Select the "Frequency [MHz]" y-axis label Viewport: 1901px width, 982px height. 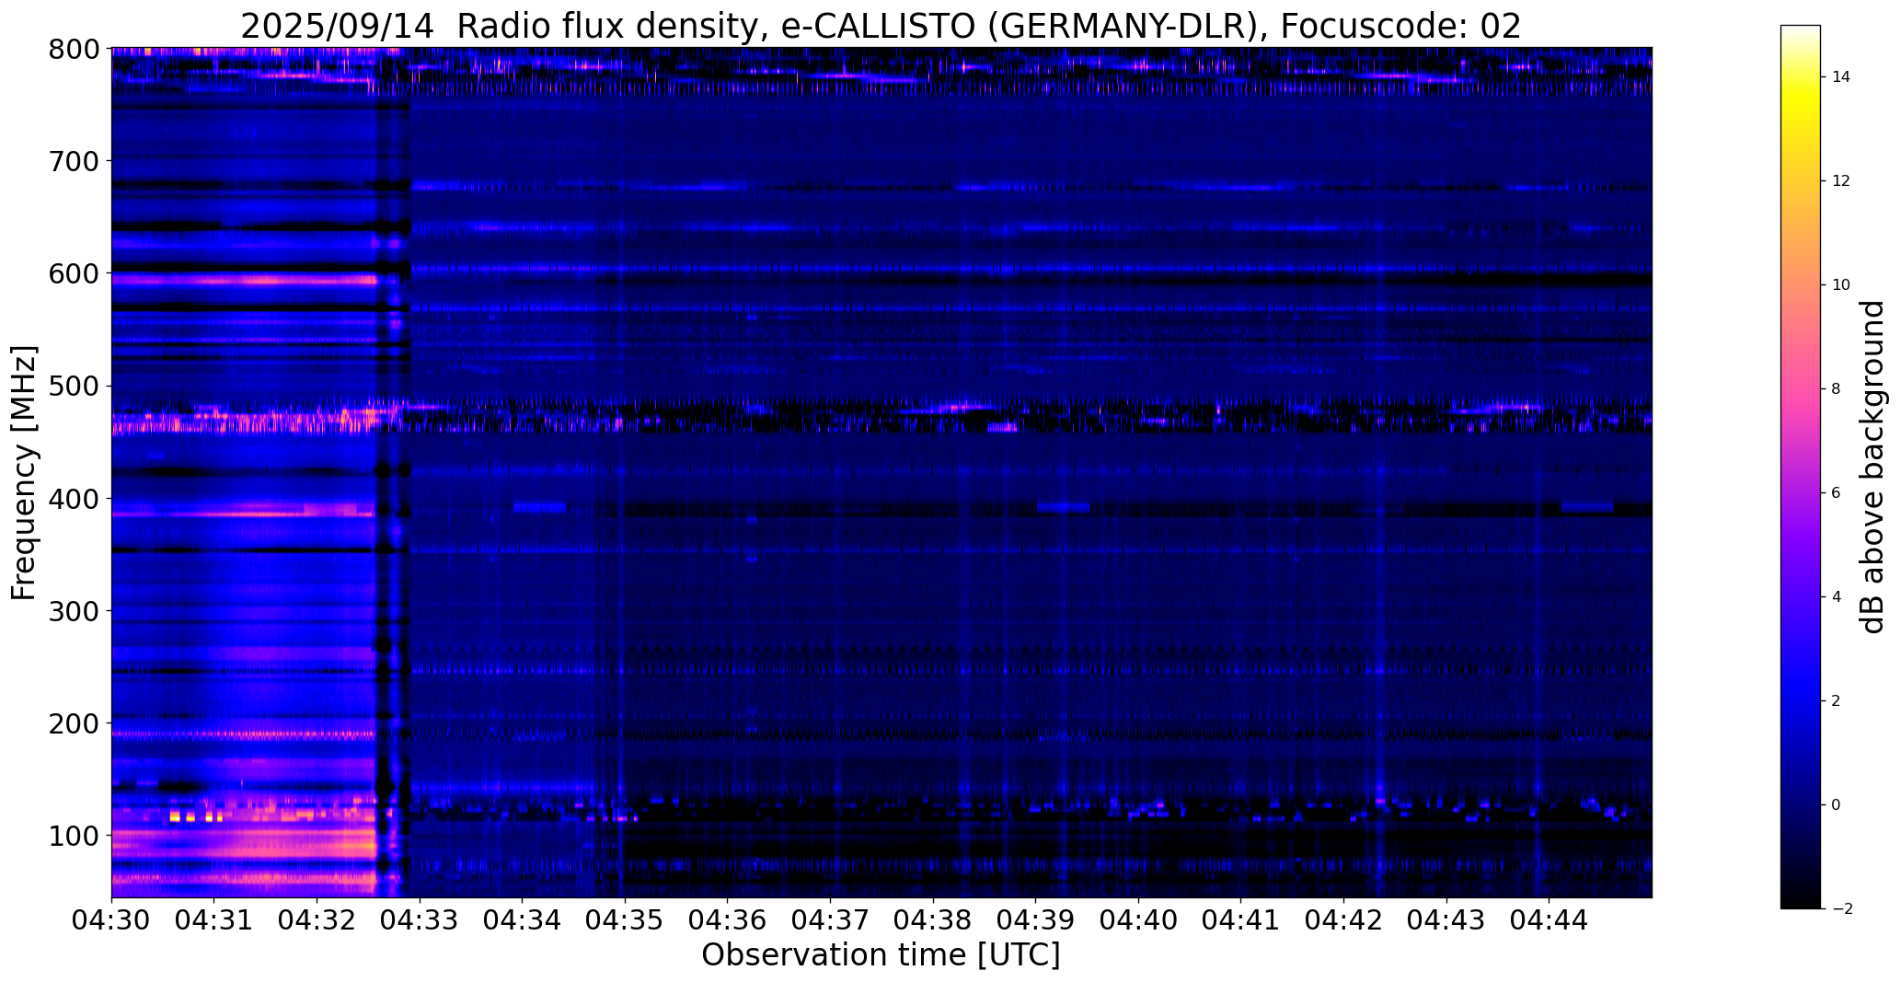24,473
